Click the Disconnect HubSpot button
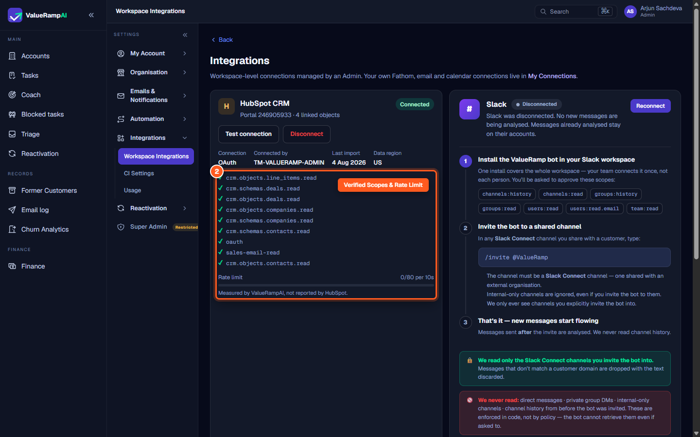Viewport: 700px width, 437px height. point(307,134)
